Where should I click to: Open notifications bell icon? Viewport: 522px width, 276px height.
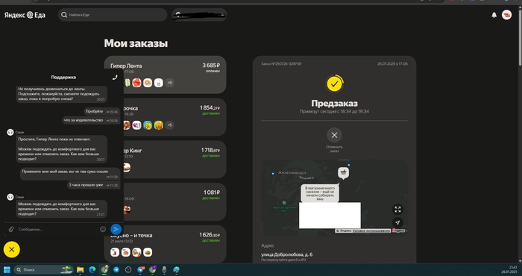[494, 15]
